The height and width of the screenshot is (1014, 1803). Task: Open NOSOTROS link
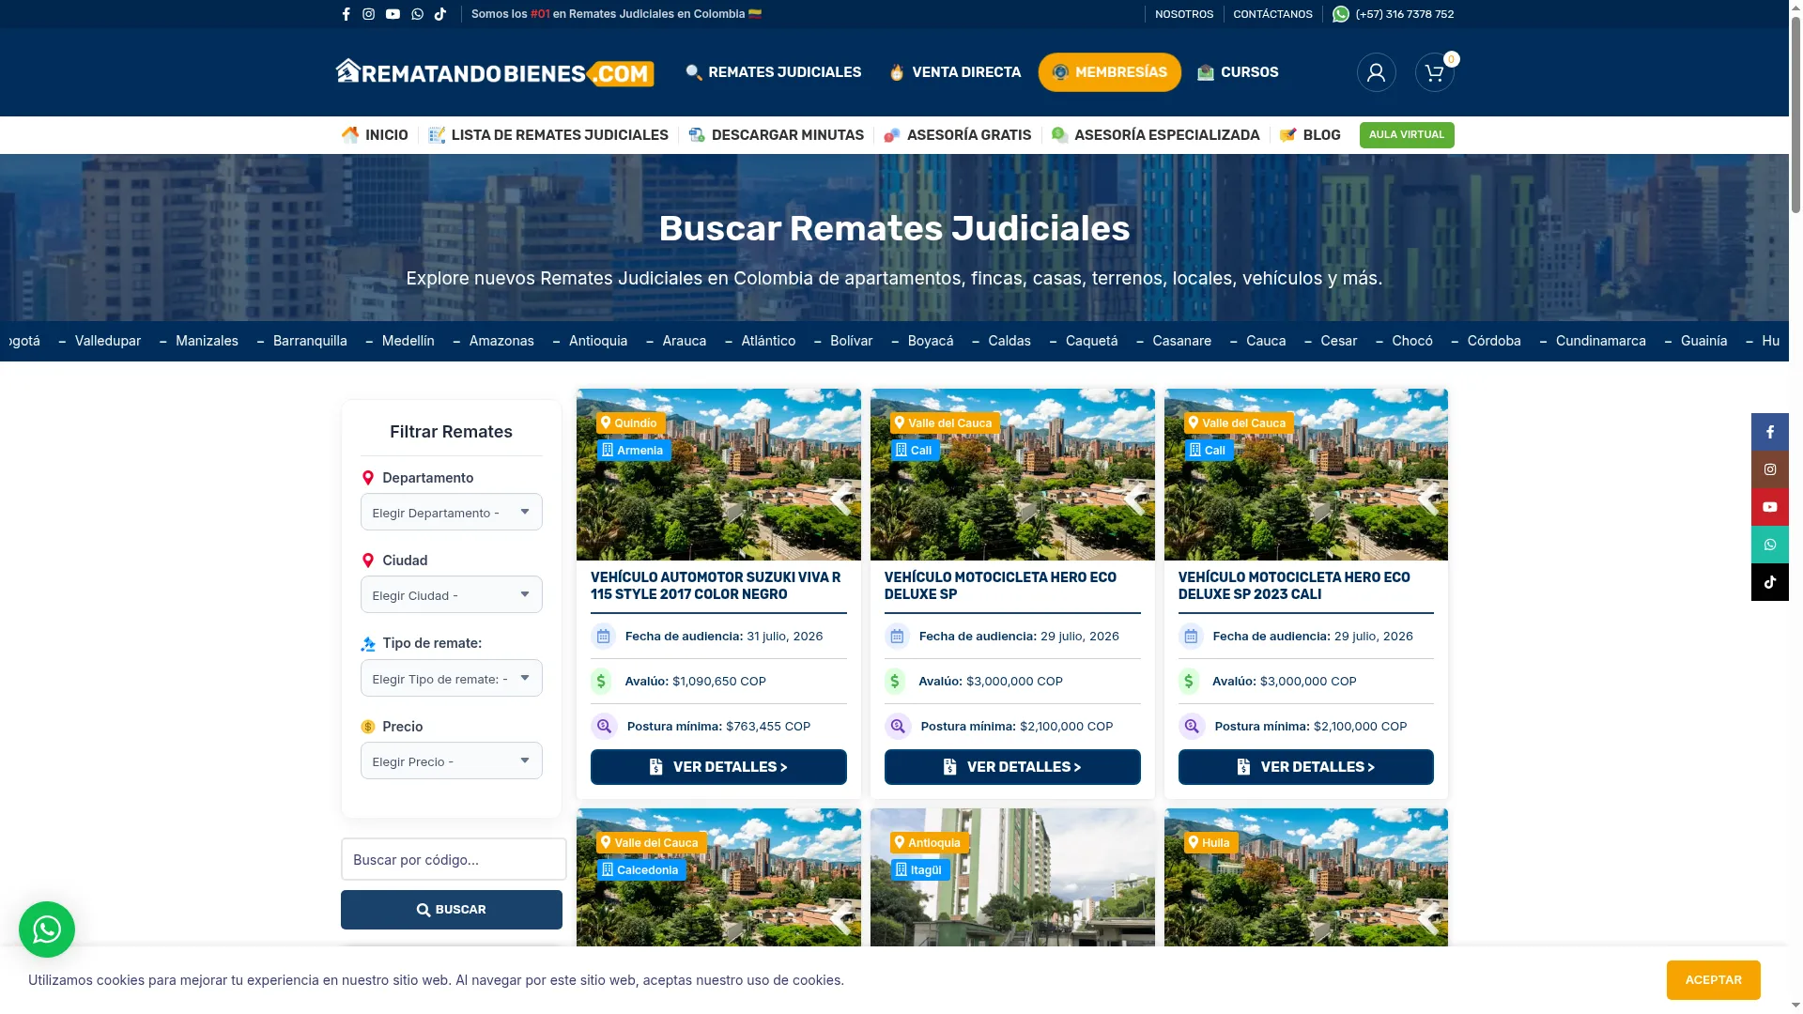(x=1183, y=14)
